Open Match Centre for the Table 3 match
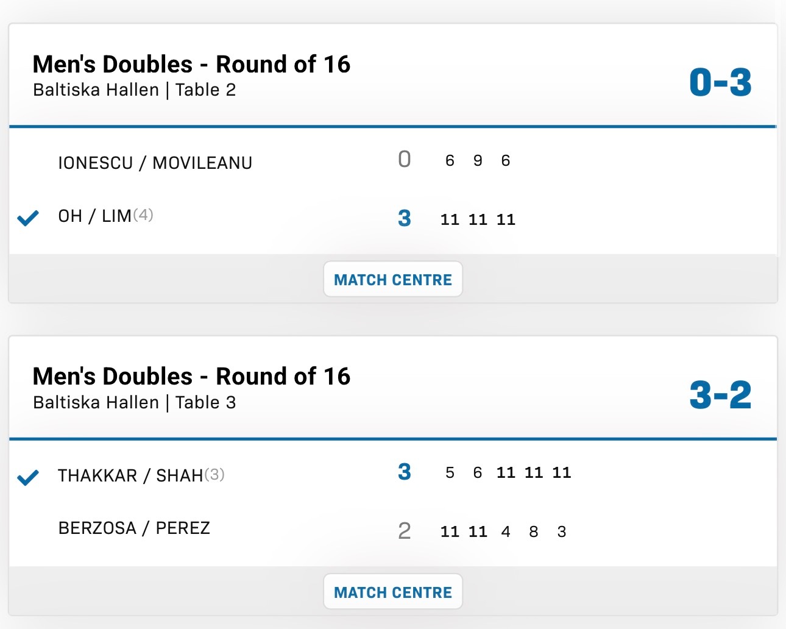This screenshot has height=629, width=786. pyautogui.click(x=393, y=592)
